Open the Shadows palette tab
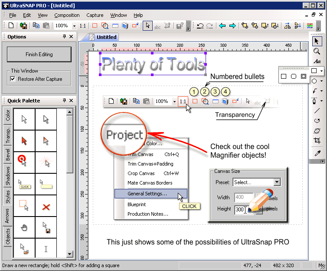This screenshot has height=271, width=327. 7,176
